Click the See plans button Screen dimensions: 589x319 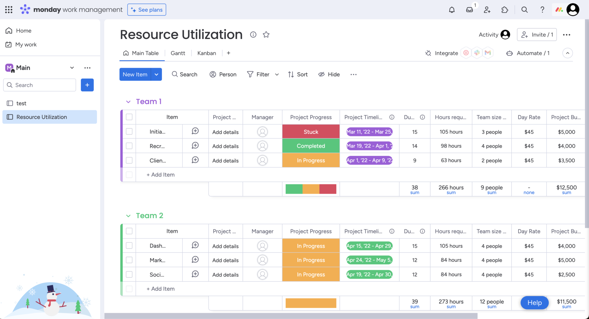(147, 10)
